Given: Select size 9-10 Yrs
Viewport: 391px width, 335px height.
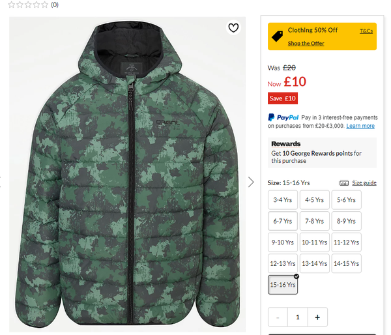Looking at the screenshot, I should [x=283, y=242].
